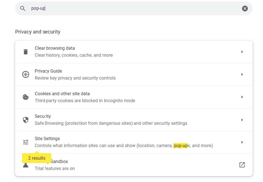Open Clear browsing data entry

(134, 52)
